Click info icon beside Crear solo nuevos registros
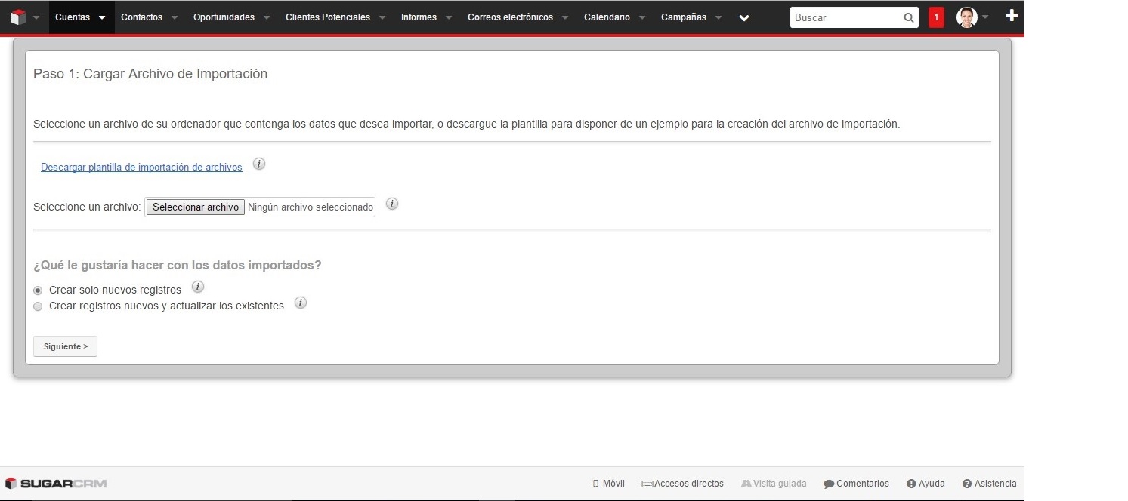 (x=198, y=287)
